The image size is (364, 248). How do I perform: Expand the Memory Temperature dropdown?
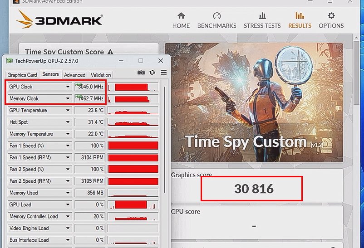point(68,134)
